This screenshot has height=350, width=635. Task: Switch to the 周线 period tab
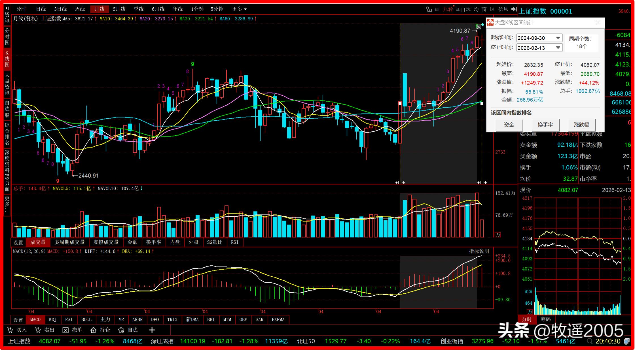point(80,9)
